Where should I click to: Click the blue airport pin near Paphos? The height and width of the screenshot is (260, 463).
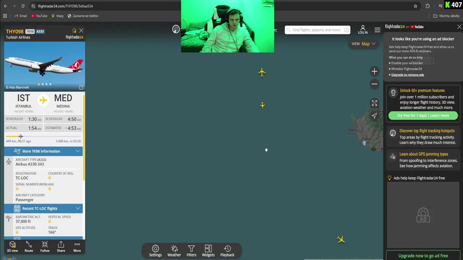pyautogui.click(x=364, y=143)
